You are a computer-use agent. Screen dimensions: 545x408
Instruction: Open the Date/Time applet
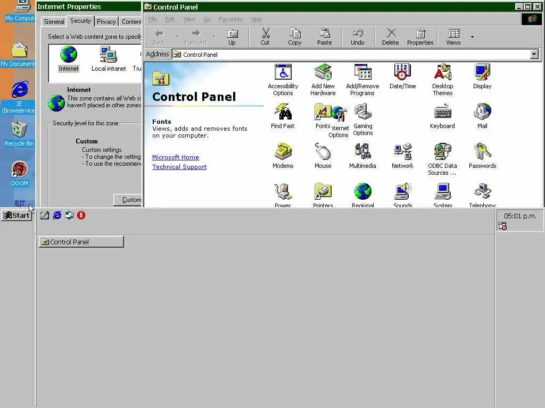402,76
